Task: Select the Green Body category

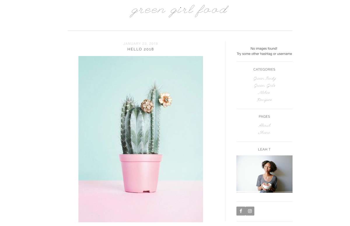Action: (265, 79)
